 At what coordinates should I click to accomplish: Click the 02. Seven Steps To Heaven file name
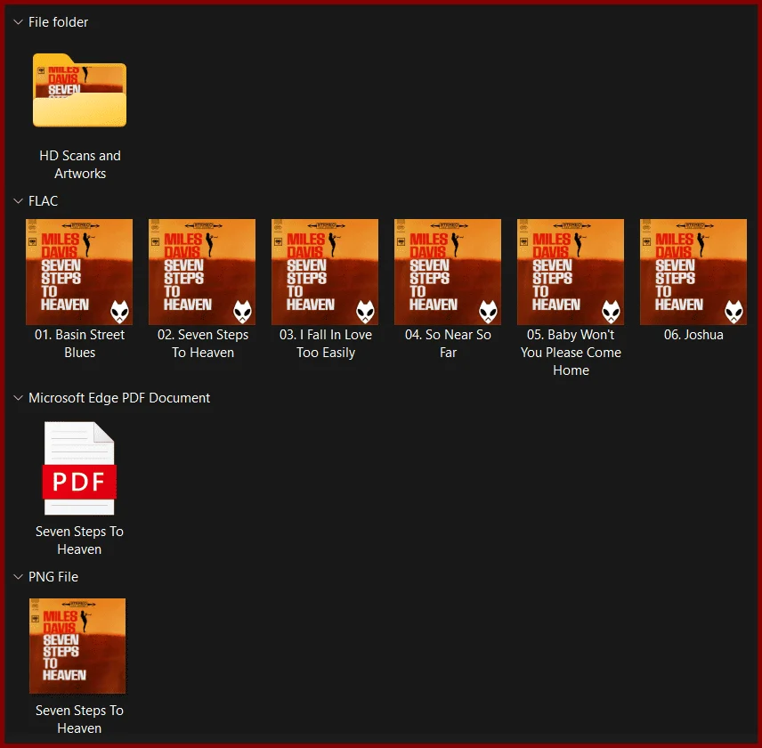pyautogui.click(x=203, y=343)
